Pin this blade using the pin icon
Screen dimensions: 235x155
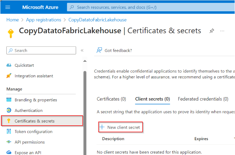[x=212, y=31]
